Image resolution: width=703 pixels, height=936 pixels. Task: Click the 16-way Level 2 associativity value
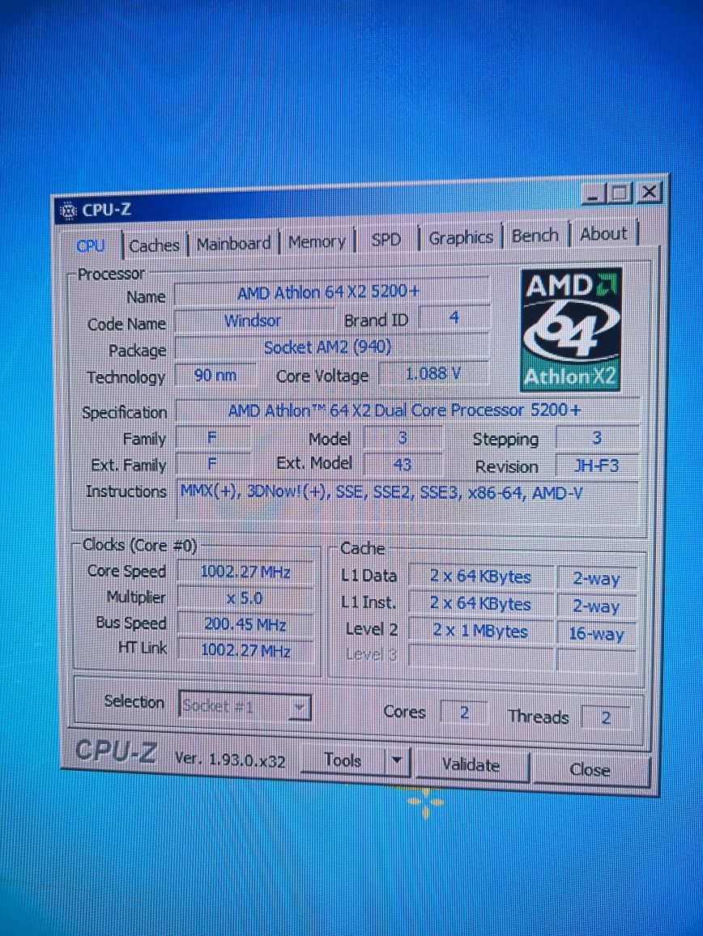(x=596, y=633)
